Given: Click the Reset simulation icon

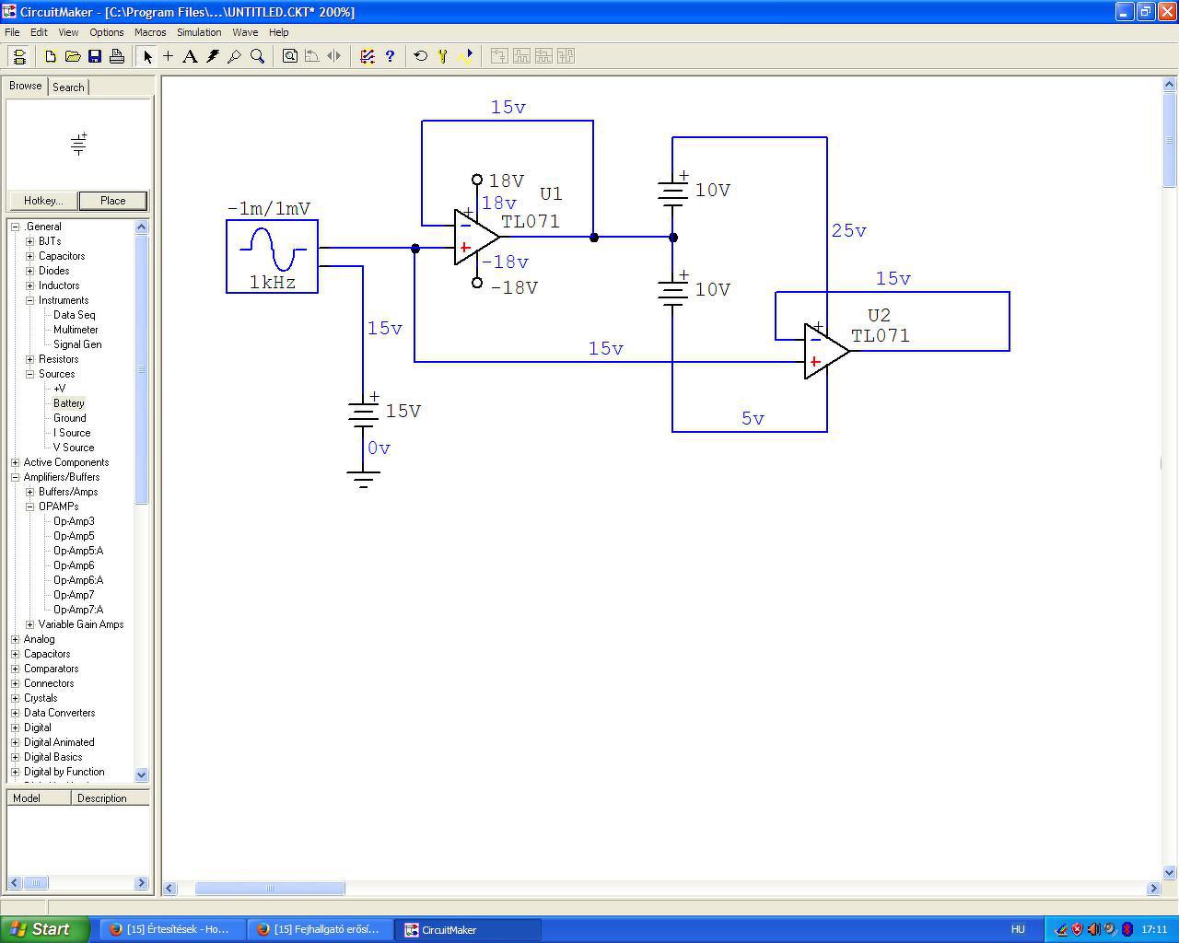Looking at the screenshot, I should 421,56.
